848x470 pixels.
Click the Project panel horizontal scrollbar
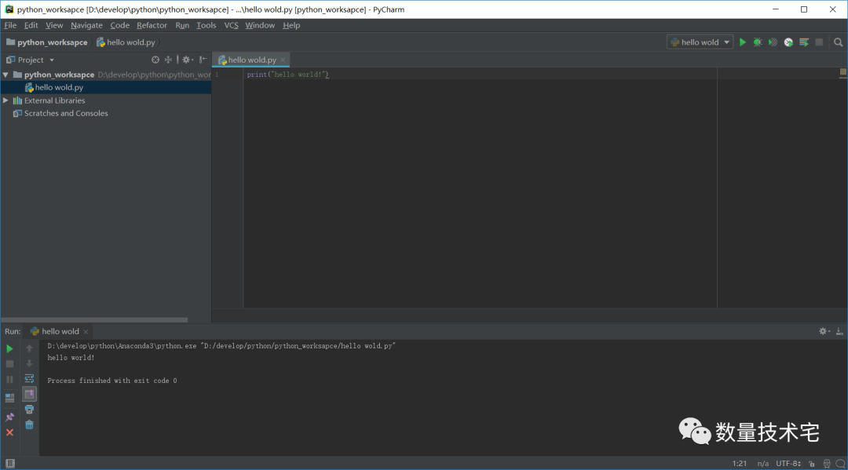click(x=94, y=319)
